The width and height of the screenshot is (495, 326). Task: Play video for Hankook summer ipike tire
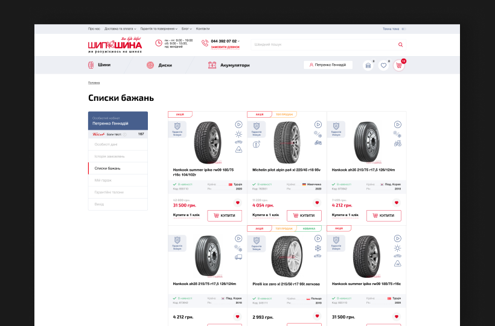pyautogui.click(x=238, y=124)
